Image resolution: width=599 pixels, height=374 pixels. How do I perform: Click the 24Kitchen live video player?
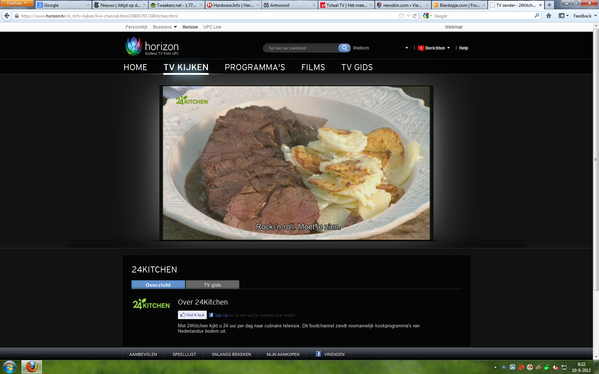pyautogui.click(x=296, y=163)
